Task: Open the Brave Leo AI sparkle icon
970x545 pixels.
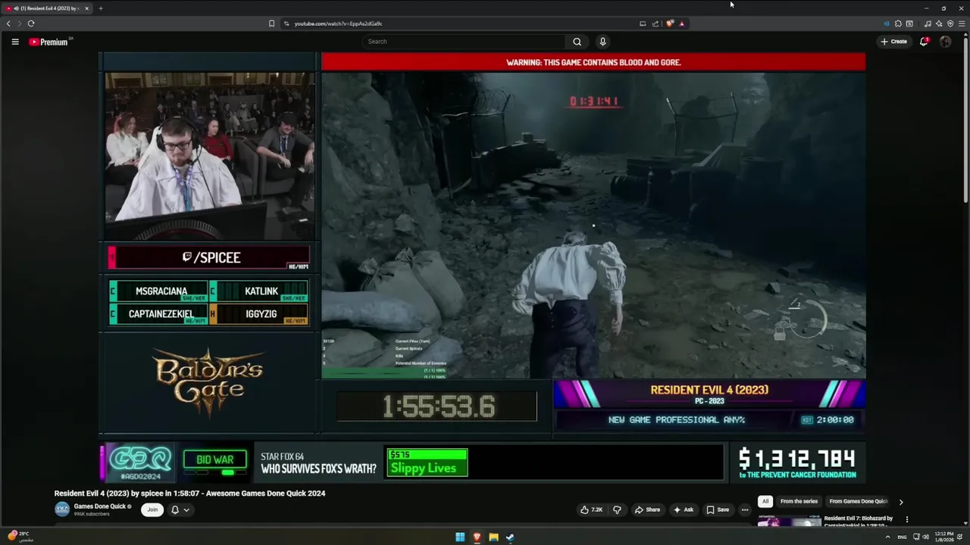Action: click(x=939, y=23)
